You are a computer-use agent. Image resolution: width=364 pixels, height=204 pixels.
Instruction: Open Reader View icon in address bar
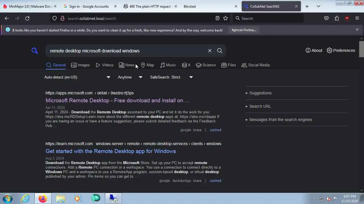[218, 18]
